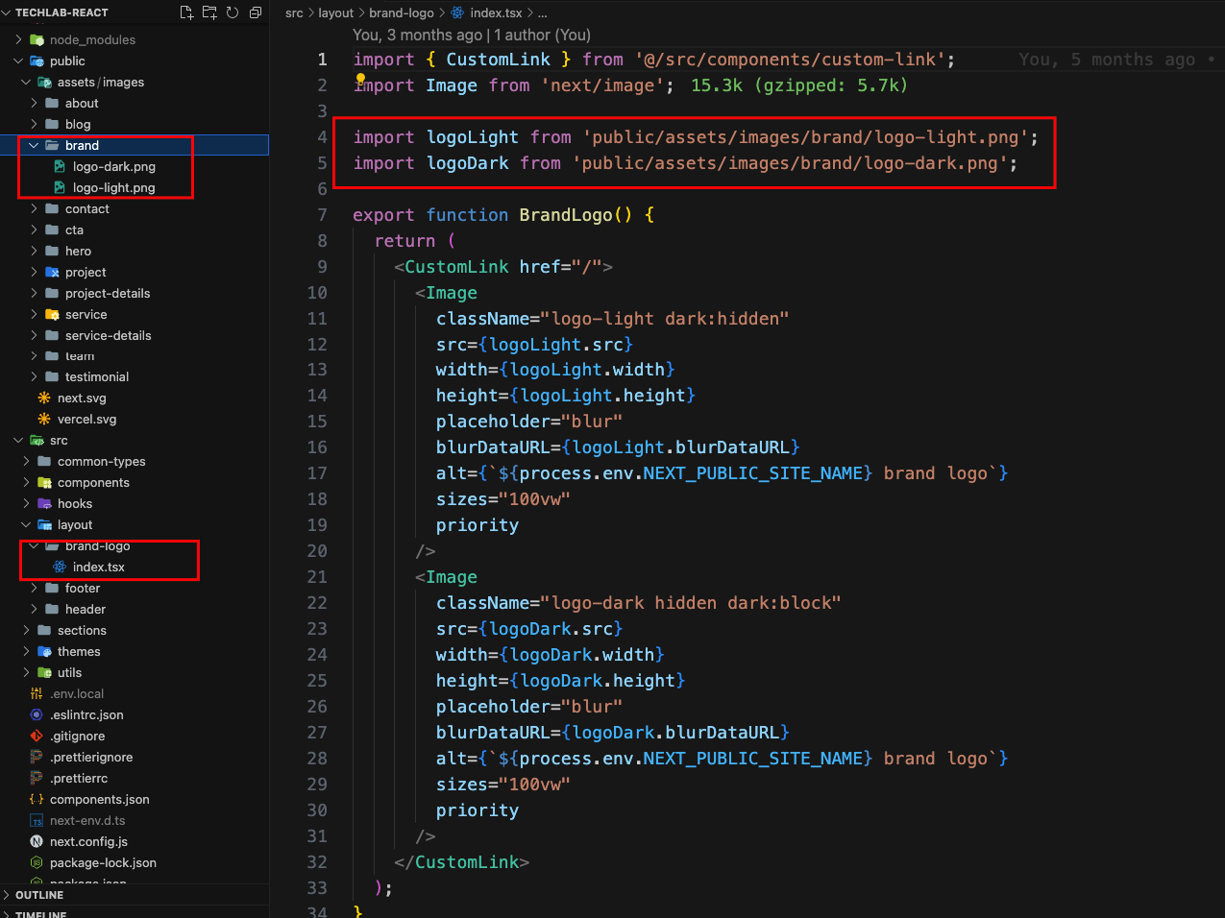Screen dimensions: 1225x918
Task: Click the New Folder icon in Explorer header
Action: pos(209,12)
